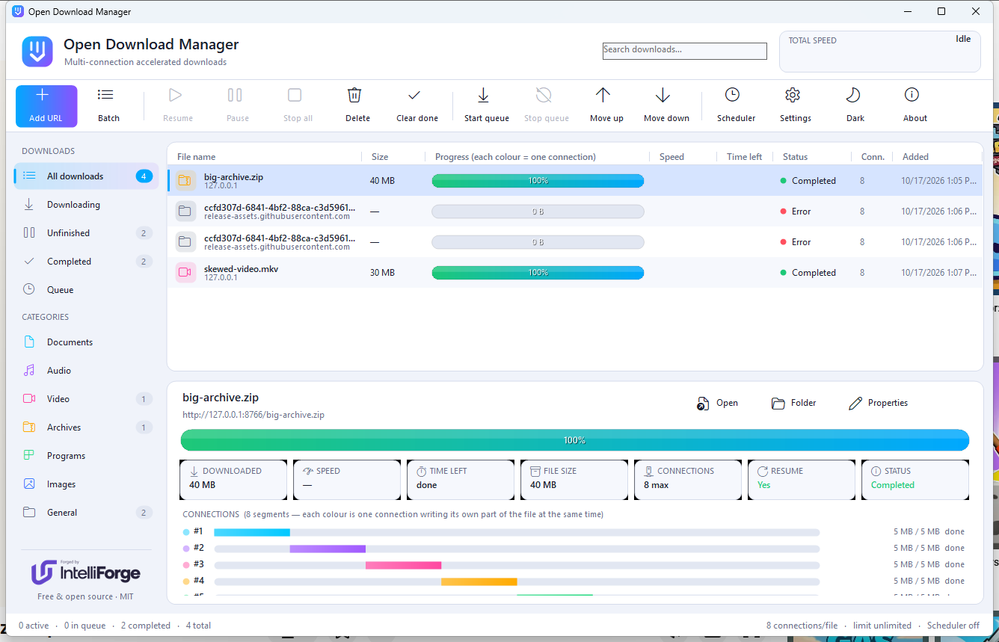Image resolution: width=999 pixels, height=642 pixels.
Task: Select the skewed-video.mkv download row
Action: click(575, 273)
